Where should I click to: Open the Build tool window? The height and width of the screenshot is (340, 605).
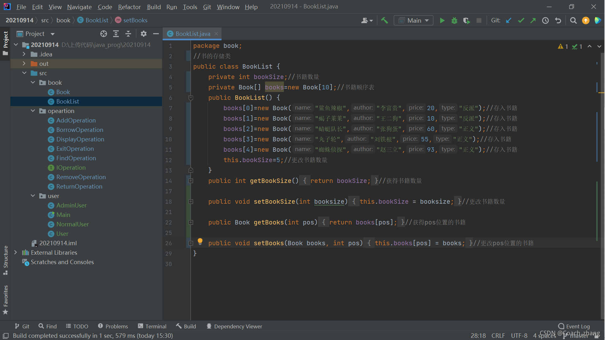coord(186,326)
